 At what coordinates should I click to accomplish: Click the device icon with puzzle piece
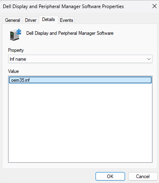tap(15, 35)
